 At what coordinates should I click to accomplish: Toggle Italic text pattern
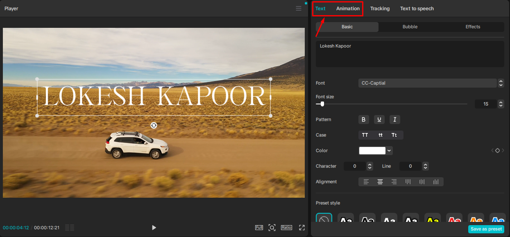click(x=395, y=120)
